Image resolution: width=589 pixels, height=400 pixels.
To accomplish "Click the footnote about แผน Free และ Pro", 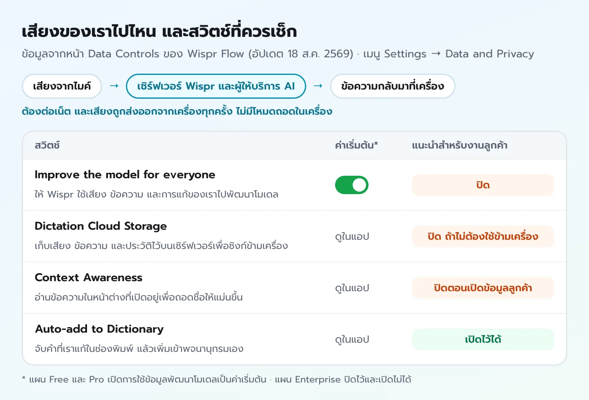I will (217, 379).
